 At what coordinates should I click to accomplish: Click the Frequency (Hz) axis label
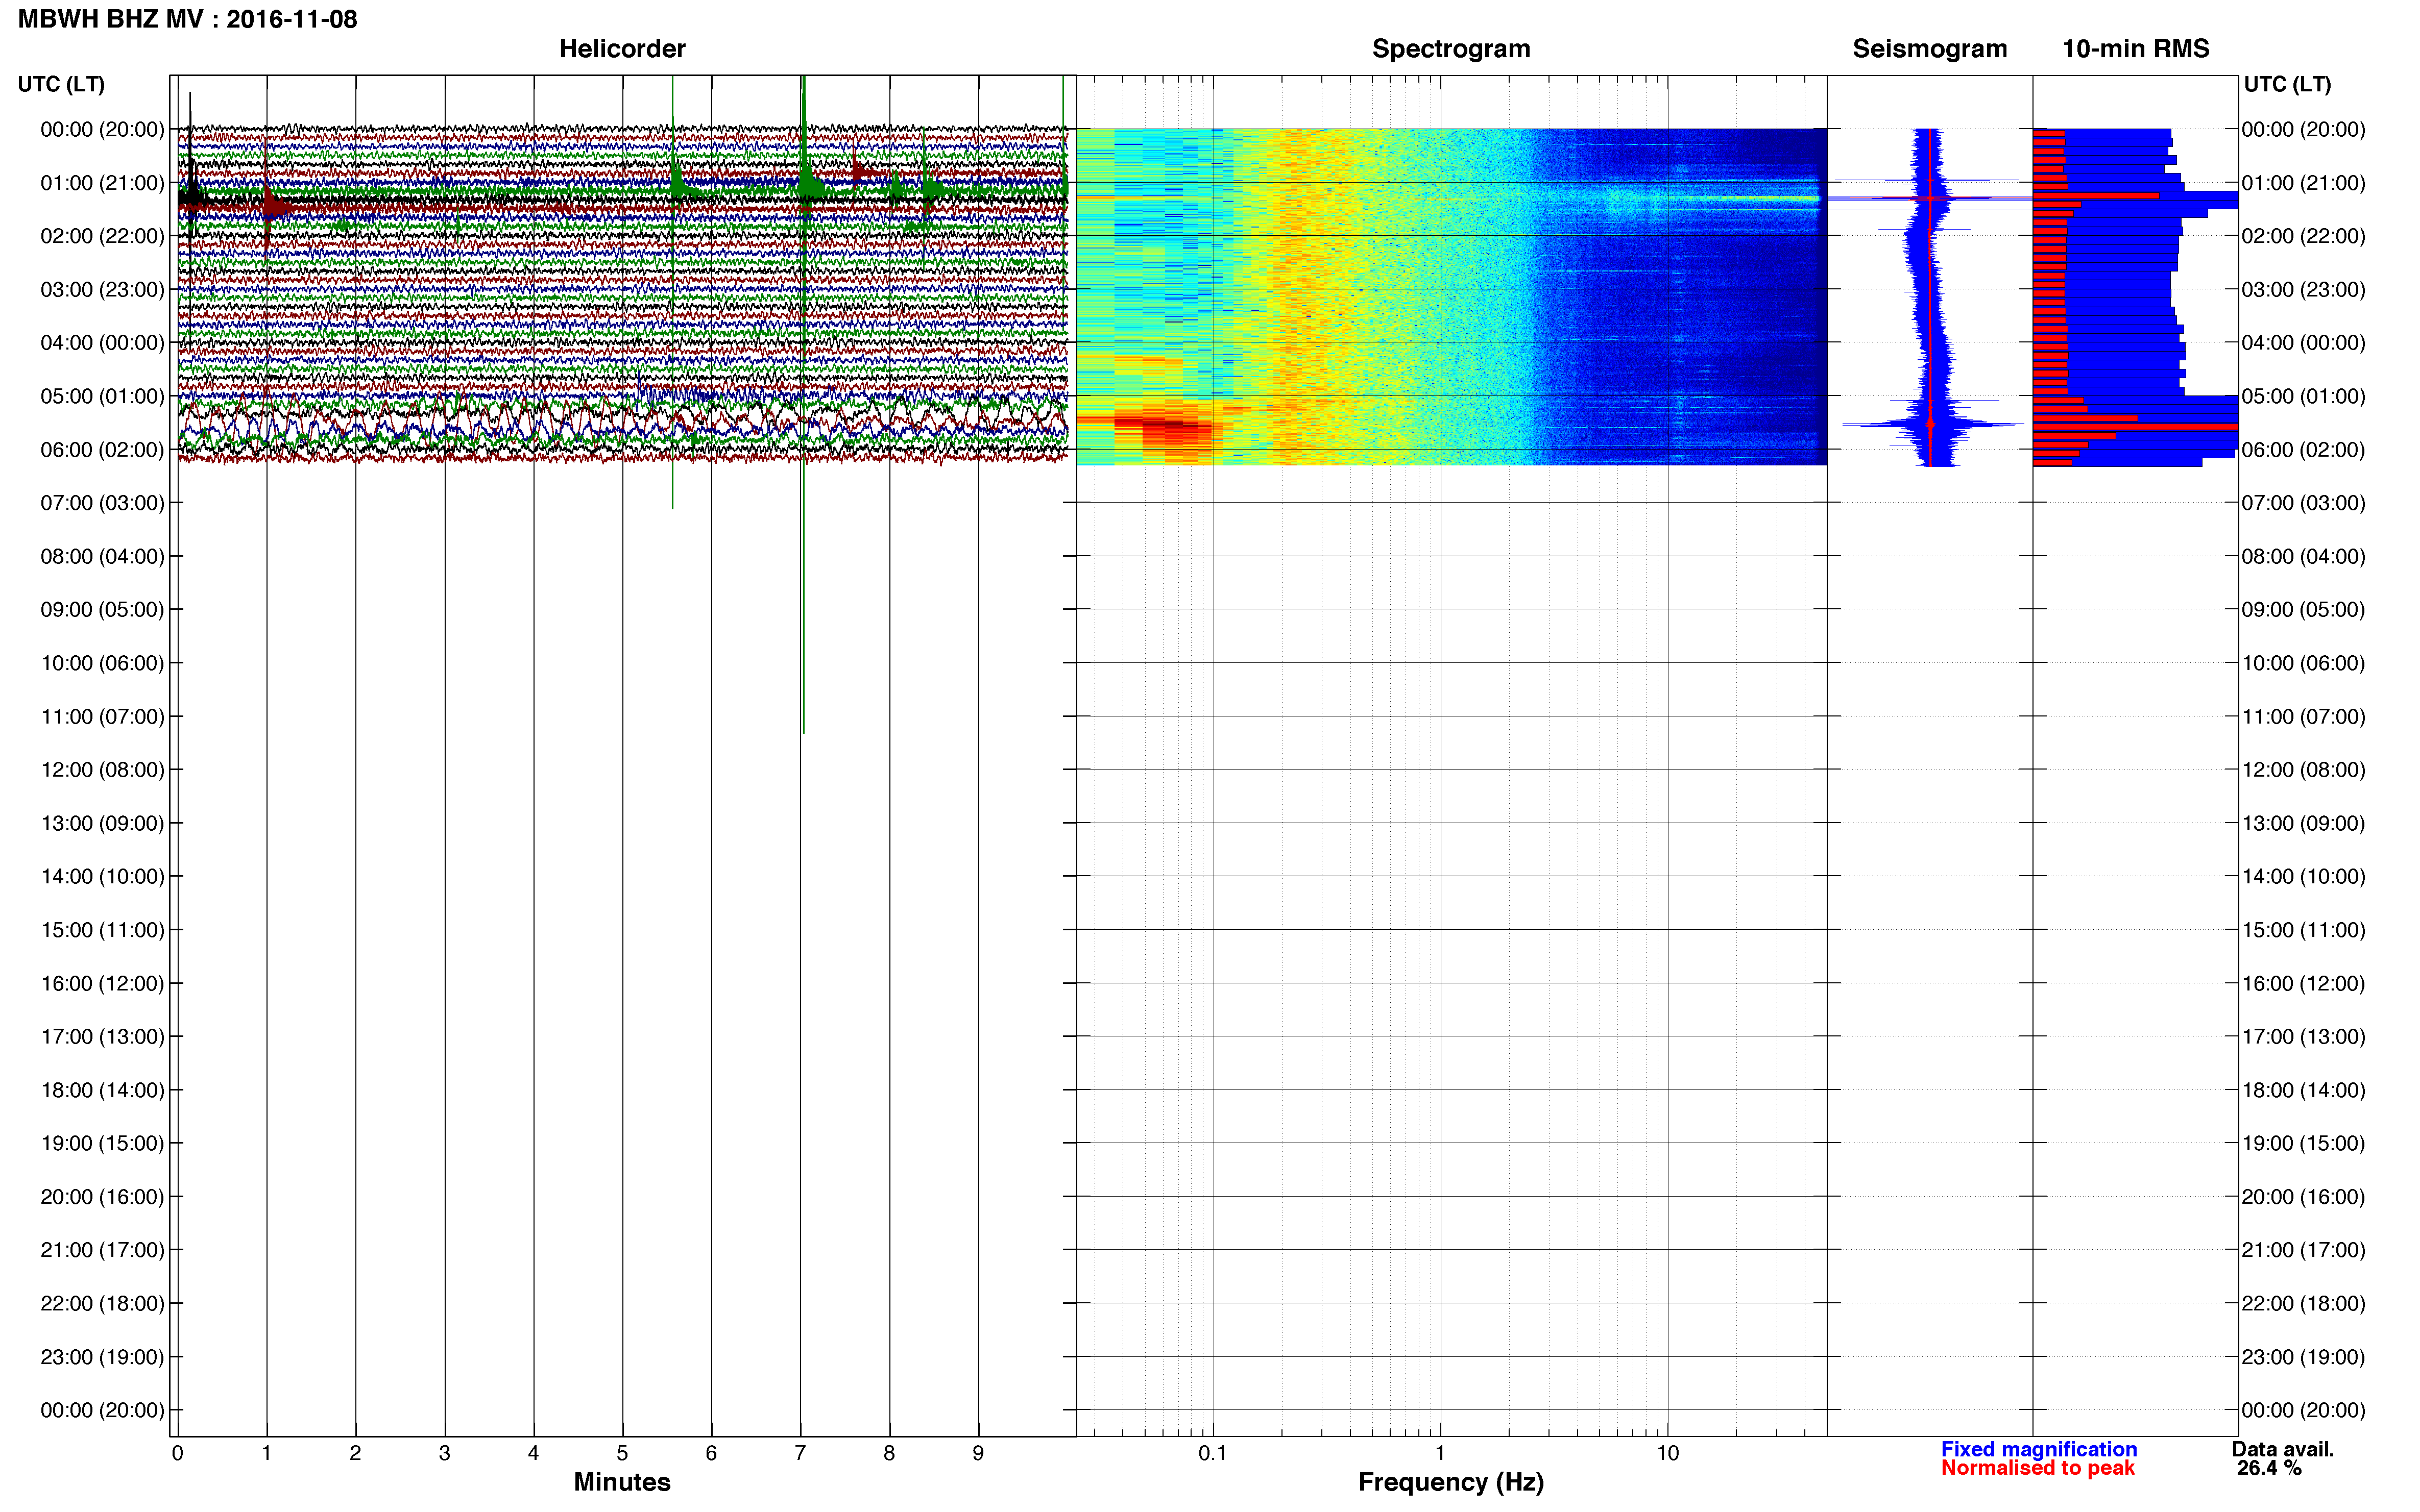pyautogui.click(x=1450, y=1481)
